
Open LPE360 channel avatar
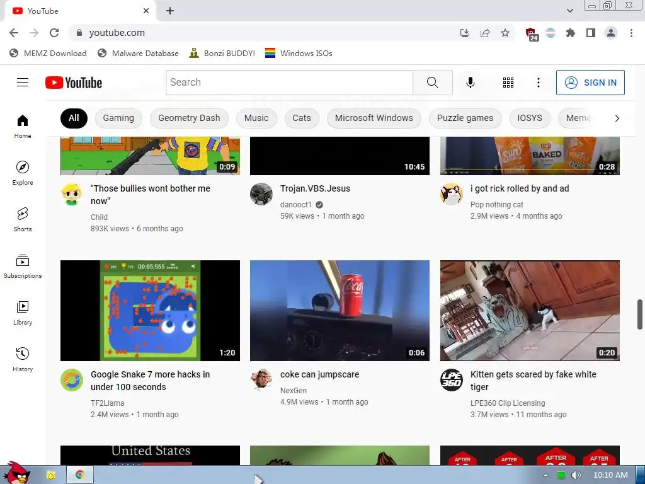[451, 380]
